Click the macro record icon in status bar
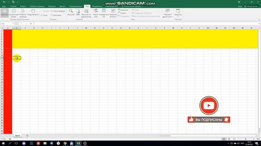 coord(10,139)
